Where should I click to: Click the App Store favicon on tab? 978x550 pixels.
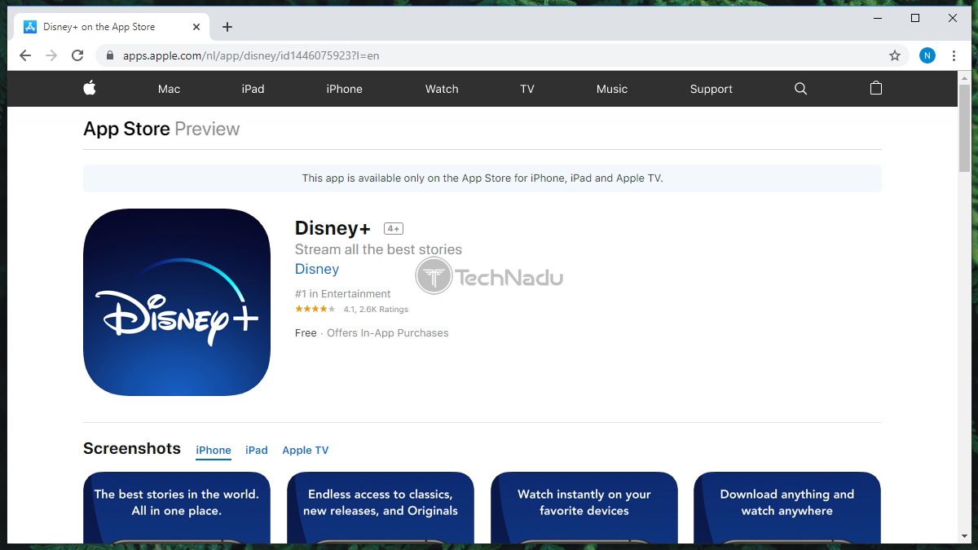(30, 27)
